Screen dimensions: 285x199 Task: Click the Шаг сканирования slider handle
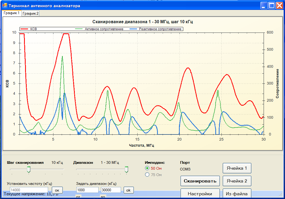29,169
